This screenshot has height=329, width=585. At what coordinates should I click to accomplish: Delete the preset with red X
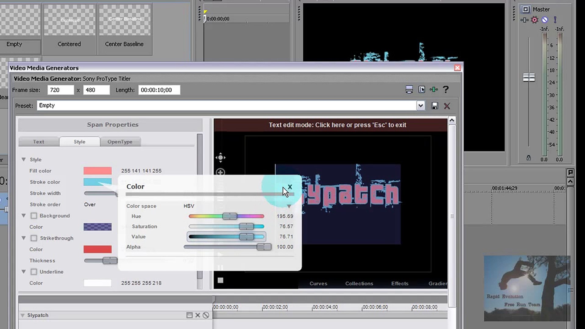pyautogui.click(x=447, y=106)
